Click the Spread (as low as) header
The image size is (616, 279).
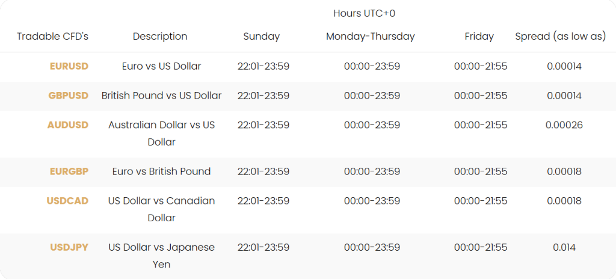point(560,36)
